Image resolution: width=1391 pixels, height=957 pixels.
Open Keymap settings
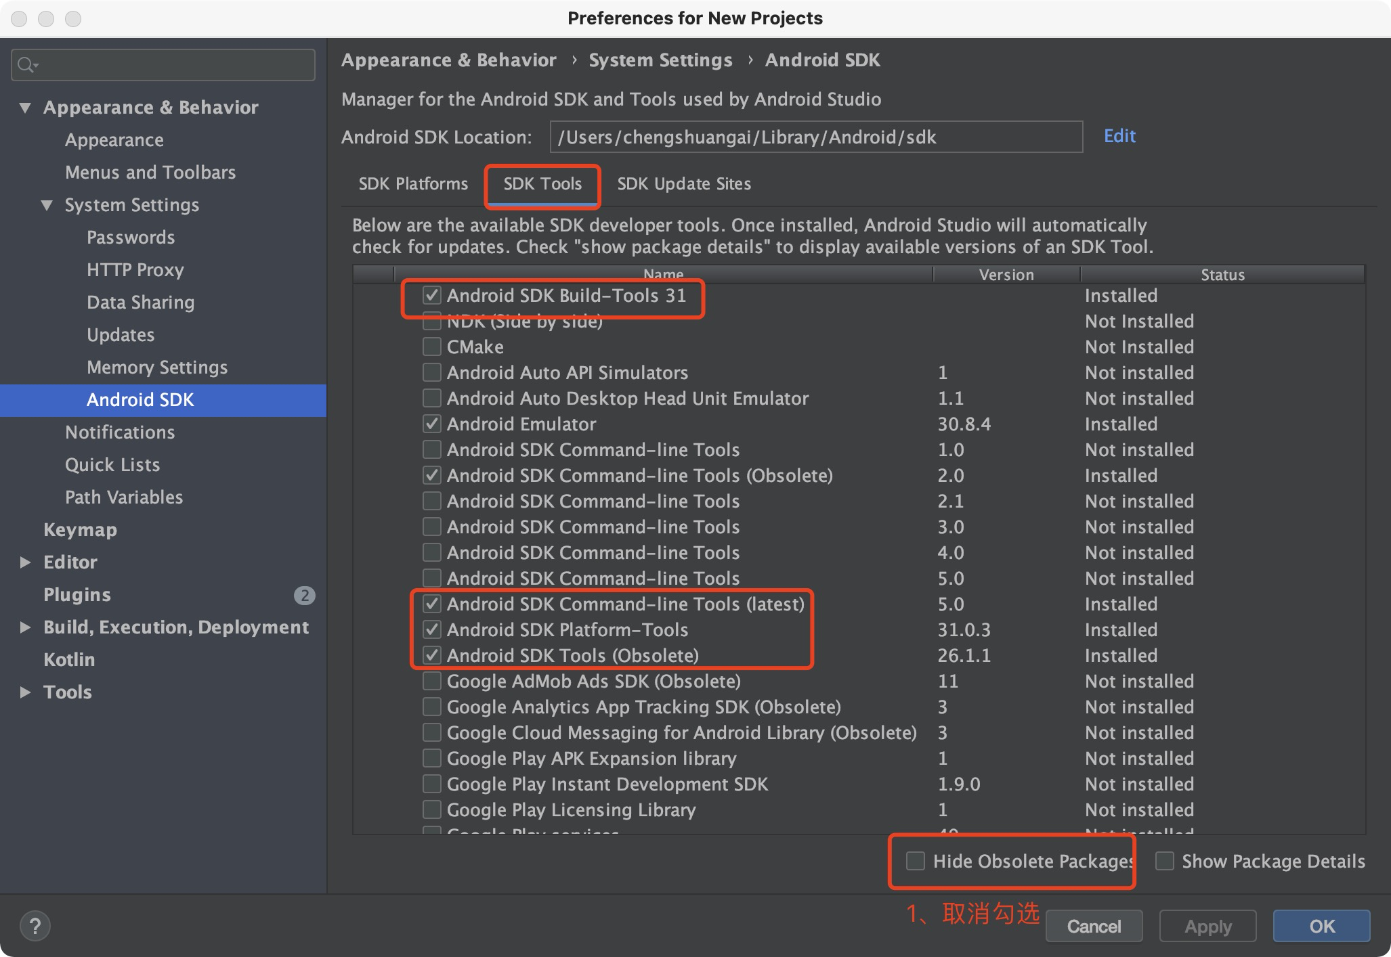coord(80,530)
